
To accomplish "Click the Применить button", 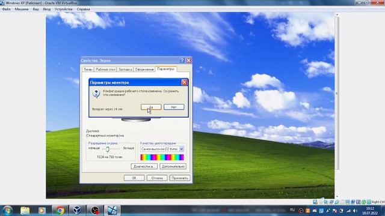I will tap(180, 178).
